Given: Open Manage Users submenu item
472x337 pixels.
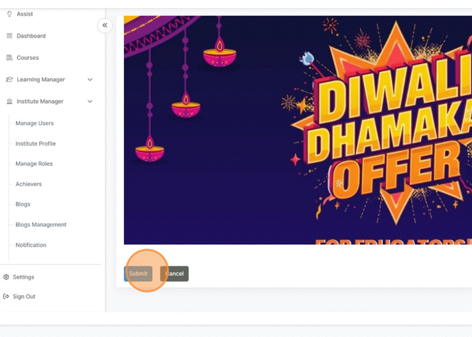Looking at the screenshot, I should (35, 123).
